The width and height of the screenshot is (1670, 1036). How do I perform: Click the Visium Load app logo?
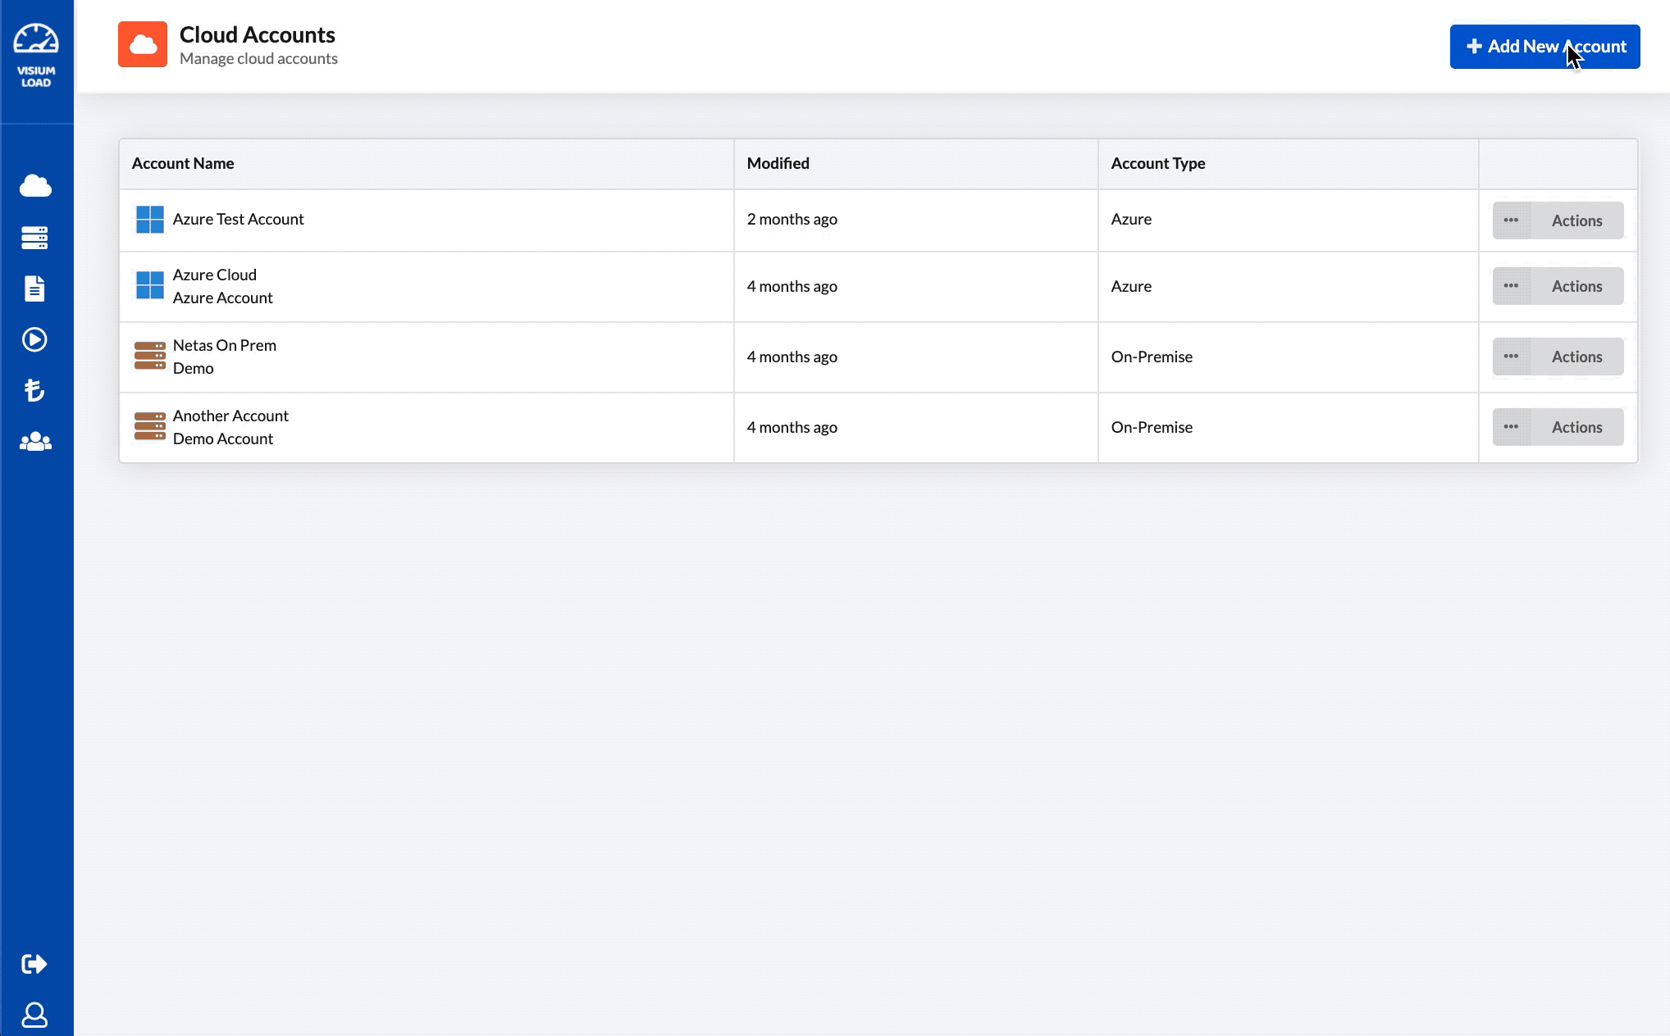(36, 52)
